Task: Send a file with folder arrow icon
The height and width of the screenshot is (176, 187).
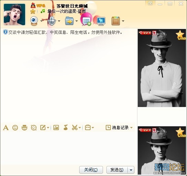Action: point(69,21)
